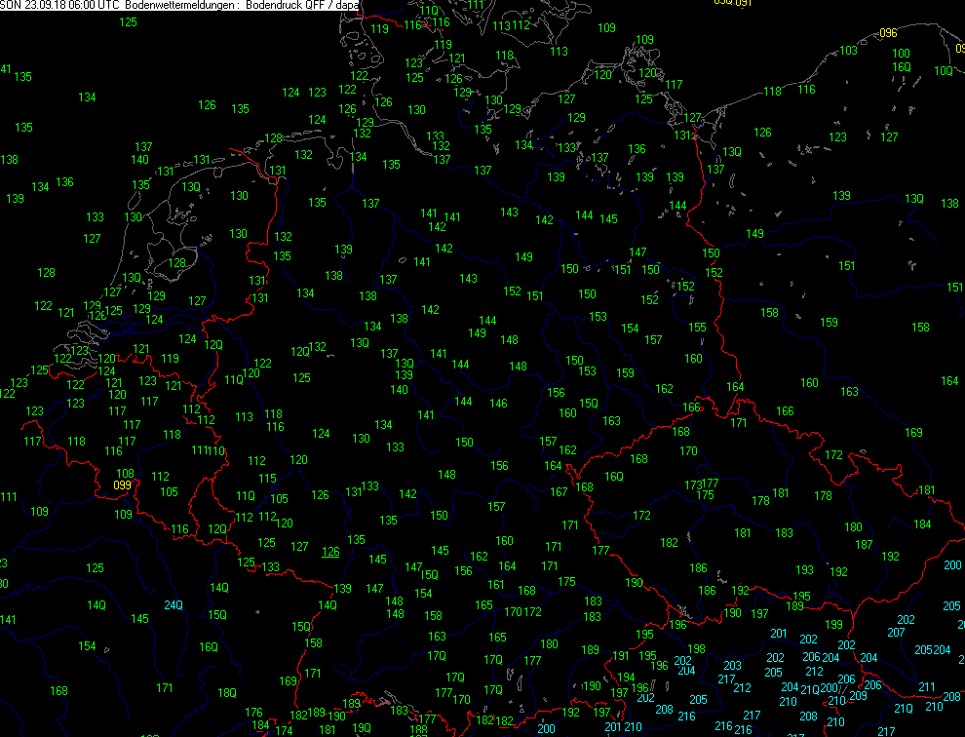
Task: Select the cyan 207 reading
Action: [896, 632]
